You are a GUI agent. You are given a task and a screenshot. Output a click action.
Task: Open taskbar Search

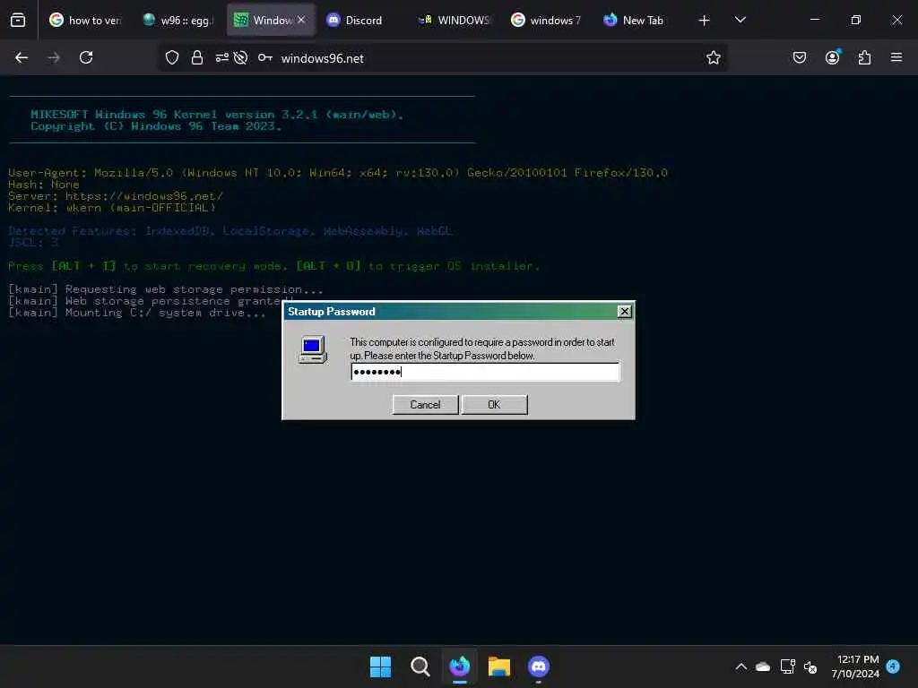tap(420, 666)
